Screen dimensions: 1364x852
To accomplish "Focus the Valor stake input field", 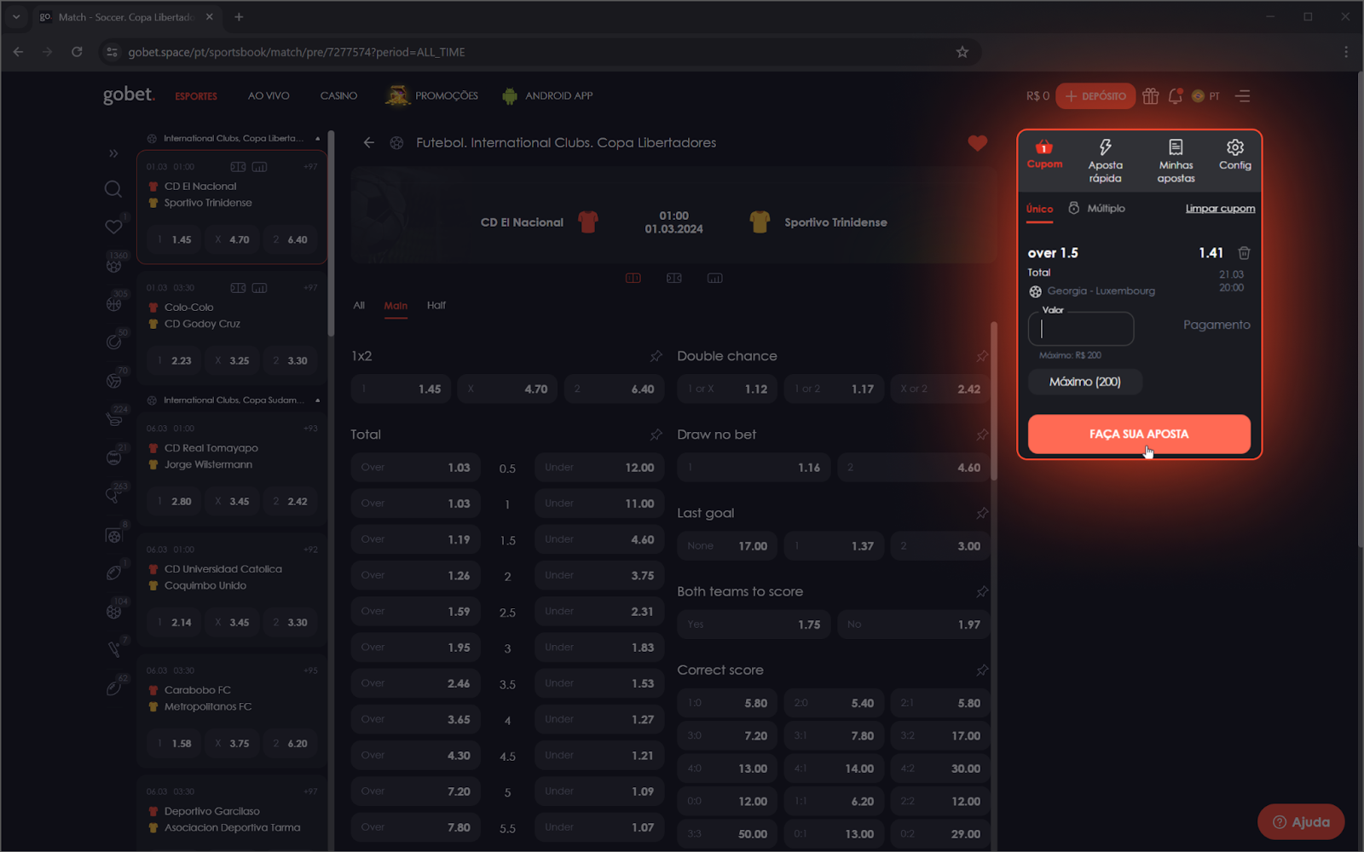I will click(1081, 329).
